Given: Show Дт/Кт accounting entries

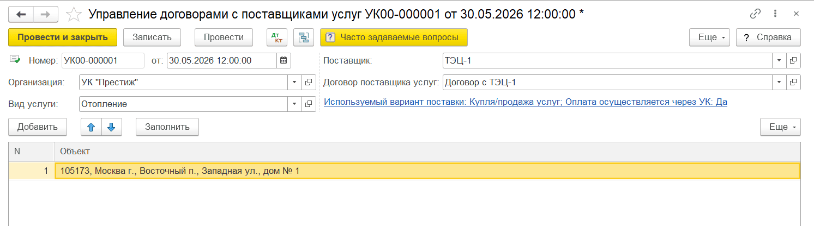Looking at the screenshot, I should (276, 37).
